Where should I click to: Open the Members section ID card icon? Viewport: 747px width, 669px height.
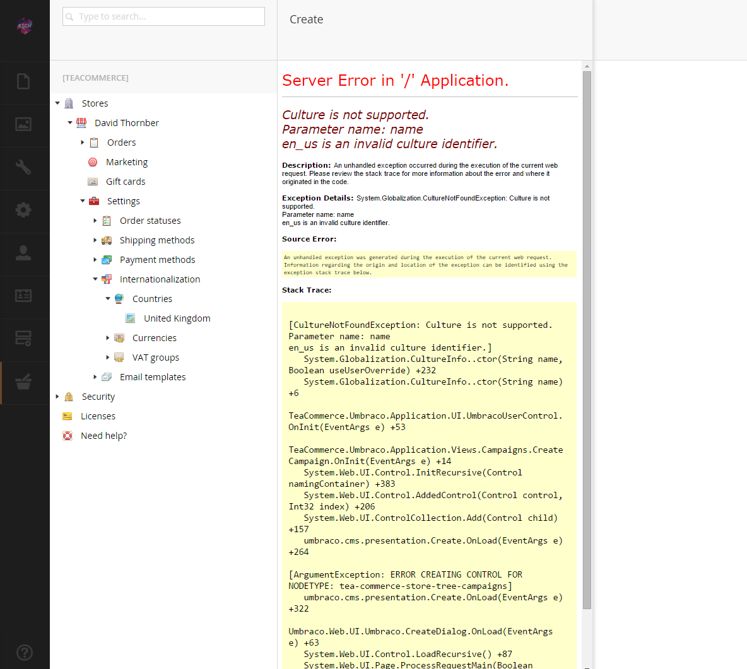23,296
